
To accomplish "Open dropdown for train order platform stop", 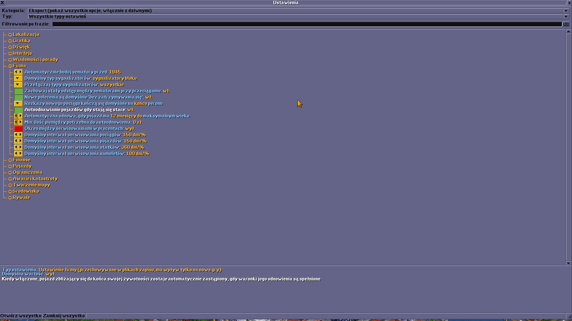I will tap(18, 103).
